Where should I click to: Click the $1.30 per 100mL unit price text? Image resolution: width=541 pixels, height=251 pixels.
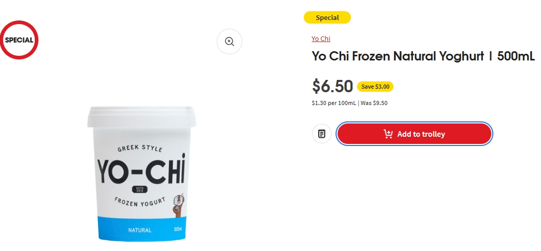coord(334,103)
